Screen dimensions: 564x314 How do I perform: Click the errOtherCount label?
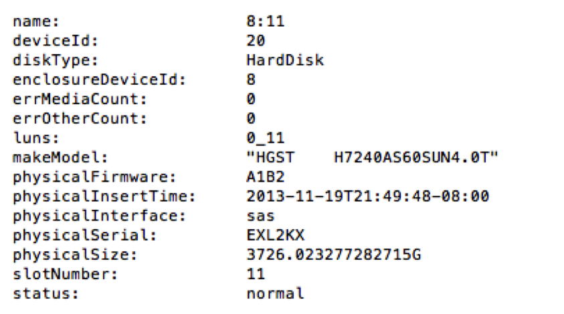click(x=80, y=119)
